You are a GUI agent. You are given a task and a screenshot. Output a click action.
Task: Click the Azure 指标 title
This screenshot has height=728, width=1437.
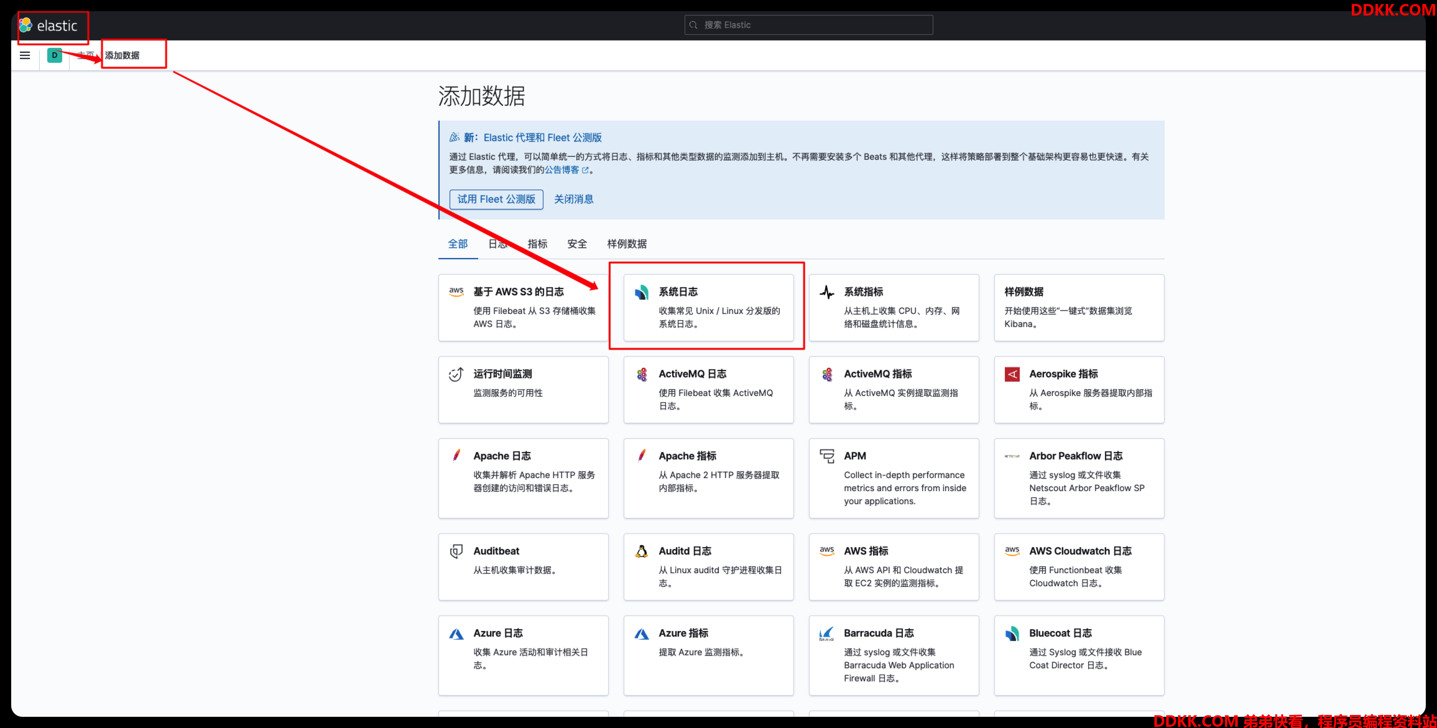click(683, 633)
